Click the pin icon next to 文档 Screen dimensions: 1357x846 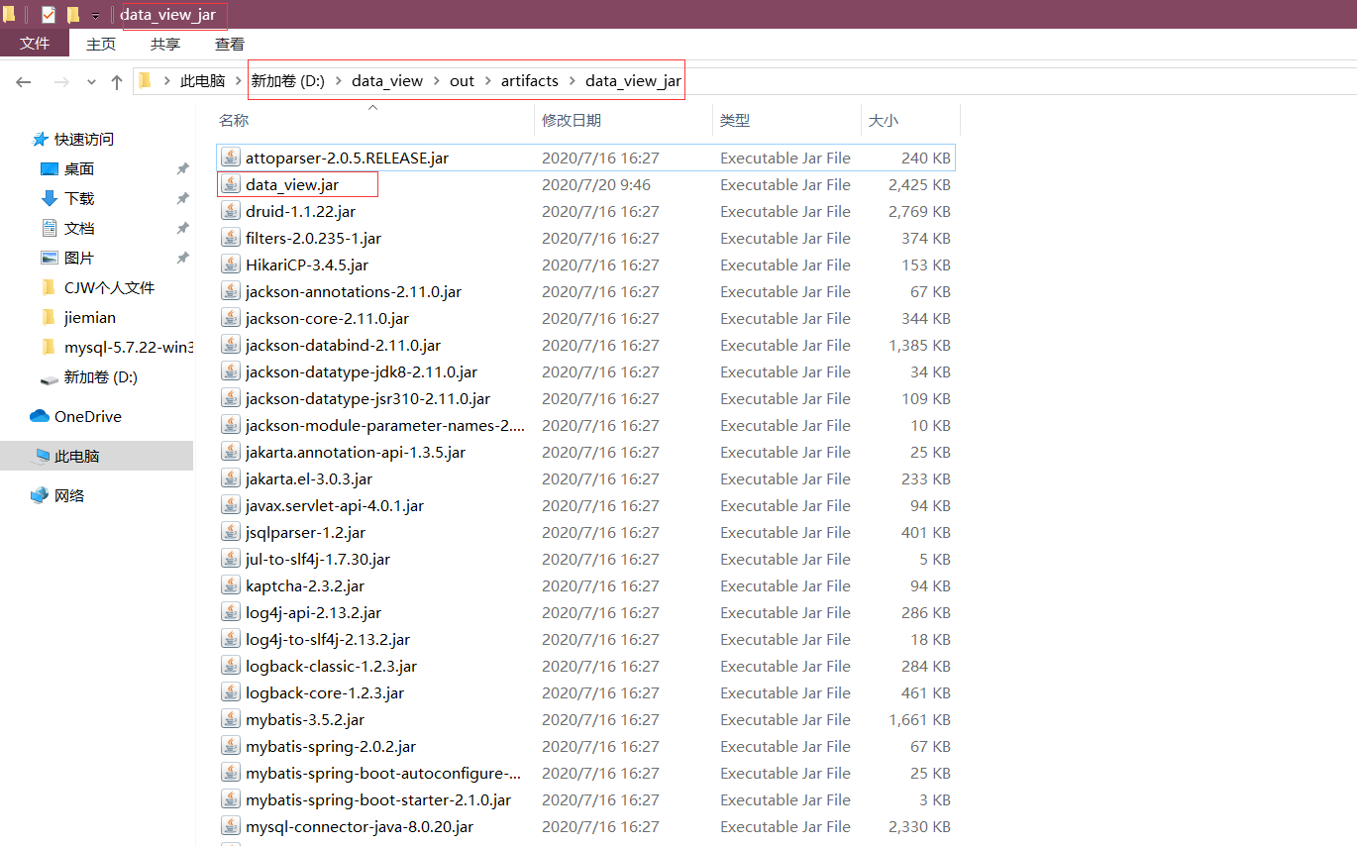coord(182,229)
